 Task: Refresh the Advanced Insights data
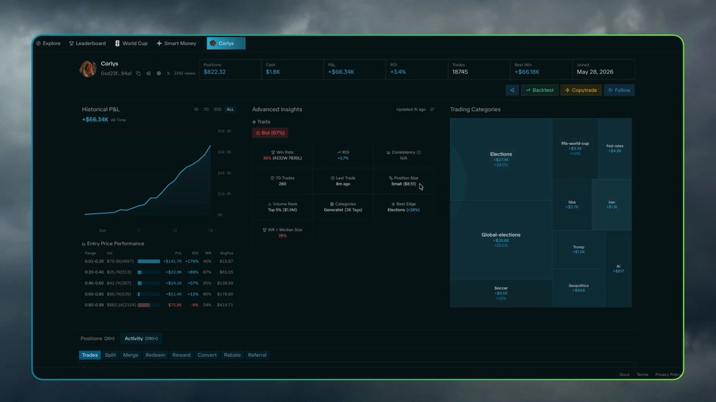coord(432,110)
